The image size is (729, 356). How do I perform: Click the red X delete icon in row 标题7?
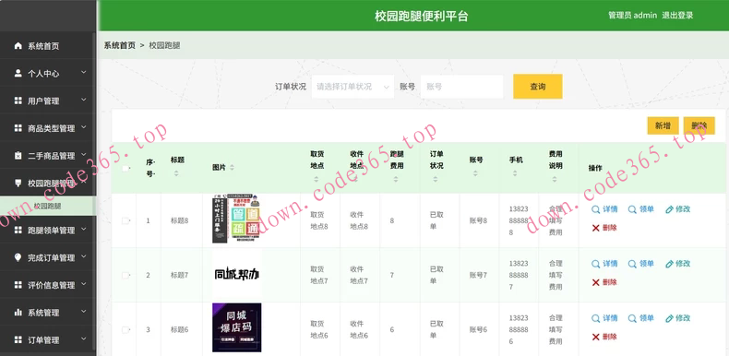(x=595, y=282)
